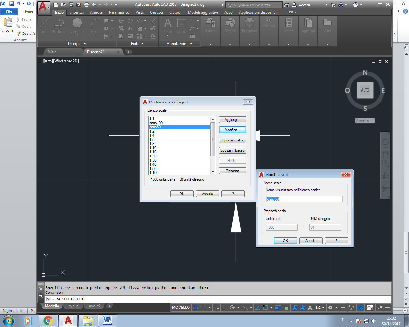This screenshot has height=327, width=409.
Task: Select the dario100 scale in list
Action: (x=179, y=123)
